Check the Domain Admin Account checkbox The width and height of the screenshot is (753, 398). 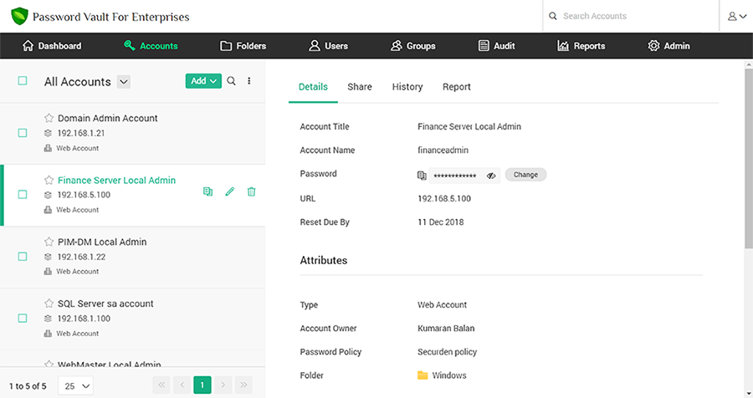pyautogui.click(x=23, y=133)
